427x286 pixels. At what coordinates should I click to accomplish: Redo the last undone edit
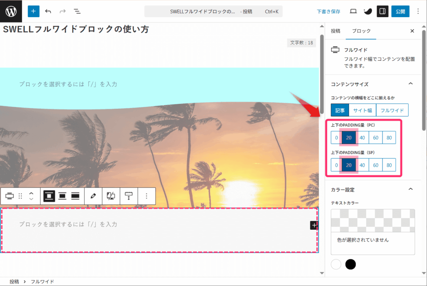(63, 11)
